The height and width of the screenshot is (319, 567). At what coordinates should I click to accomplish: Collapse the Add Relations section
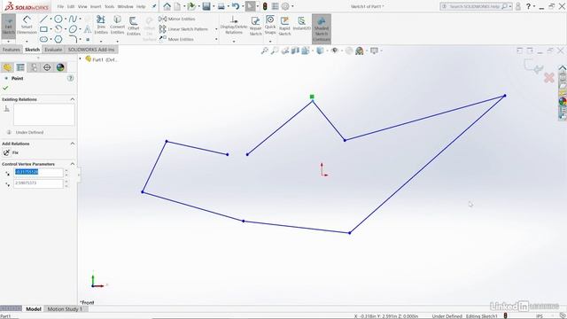click(73, 144)
